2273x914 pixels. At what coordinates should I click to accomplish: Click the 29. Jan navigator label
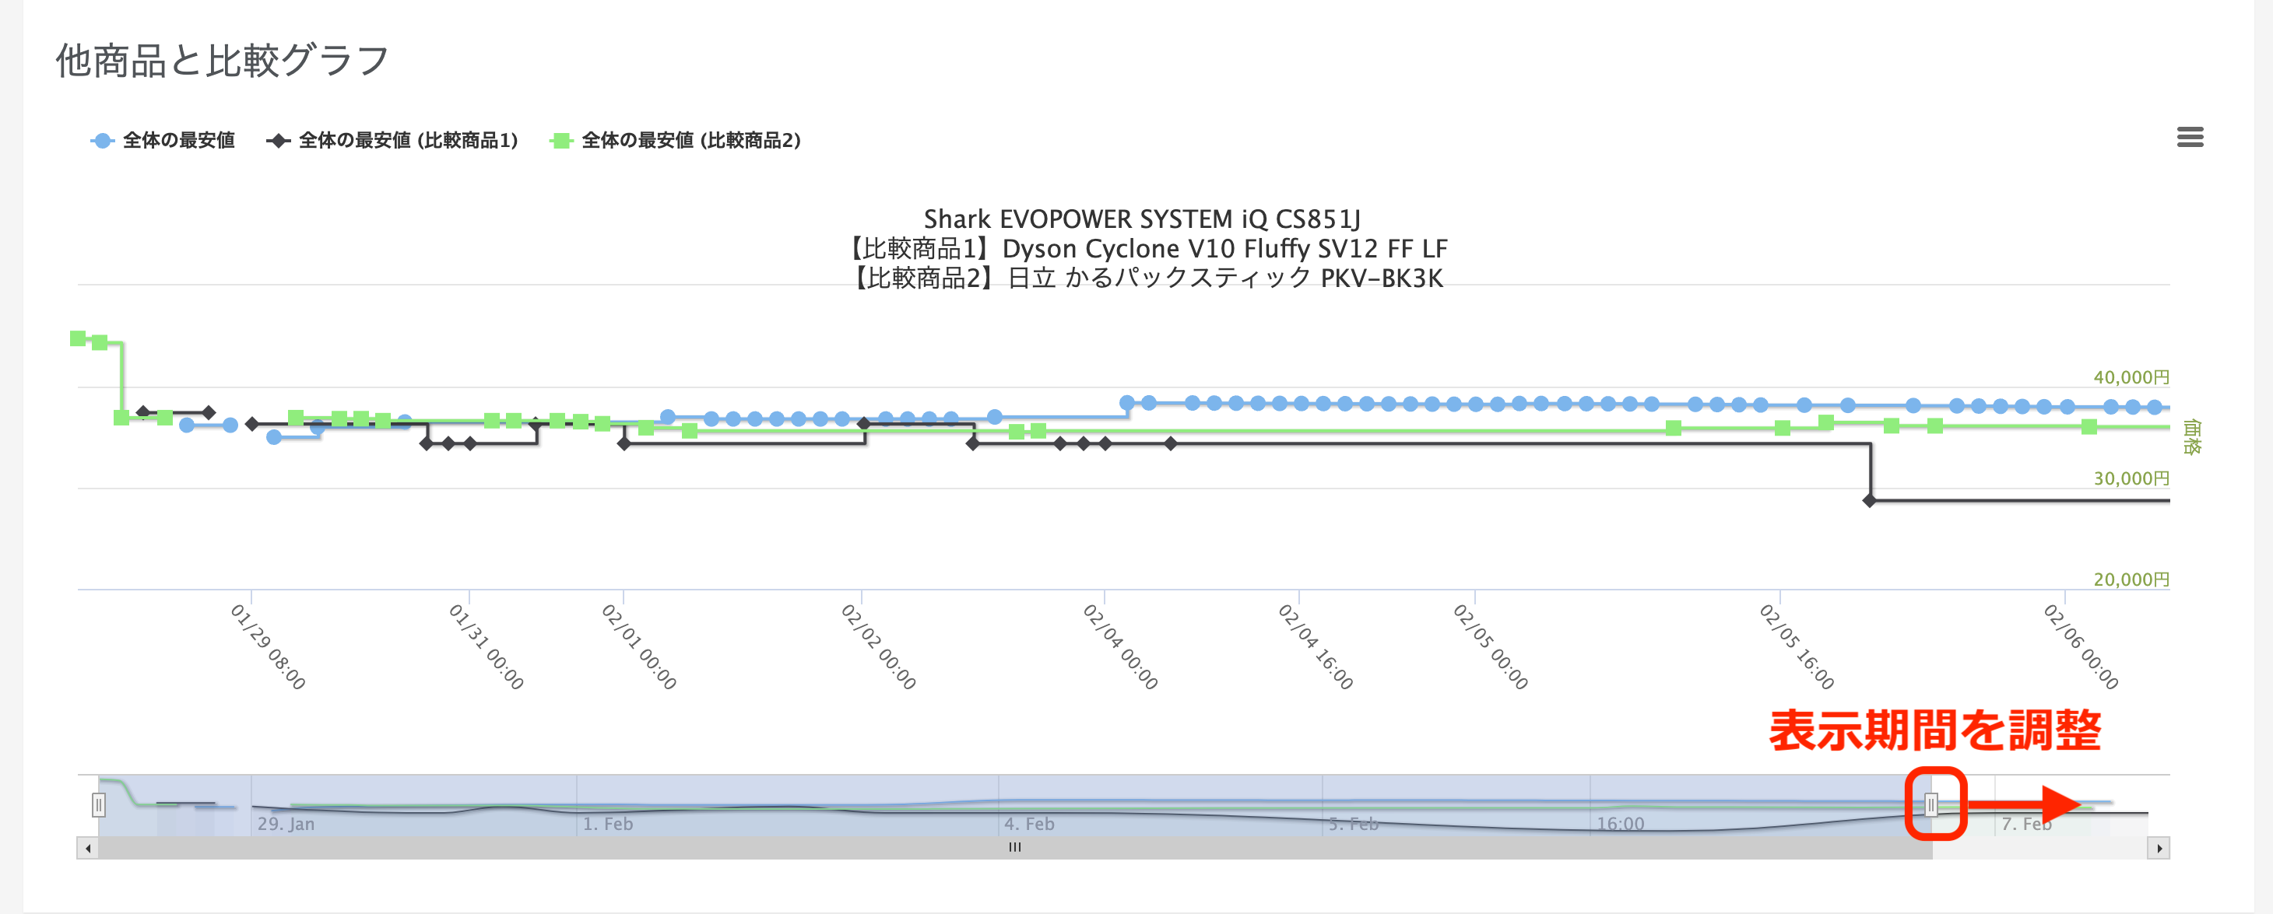pyautogui.click(x=285, y=824)
